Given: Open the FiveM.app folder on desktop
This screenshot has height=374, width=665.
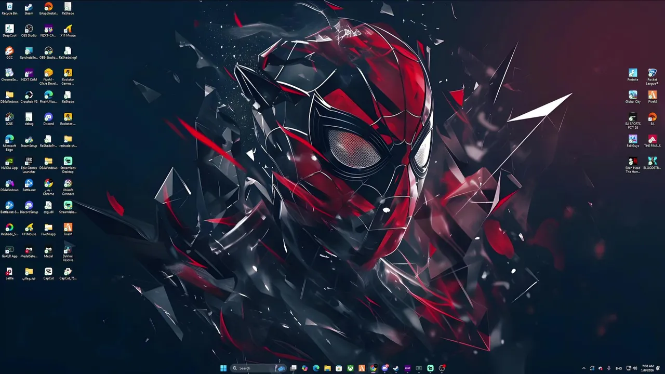Looking at the screenshot, I should [48, 230].
